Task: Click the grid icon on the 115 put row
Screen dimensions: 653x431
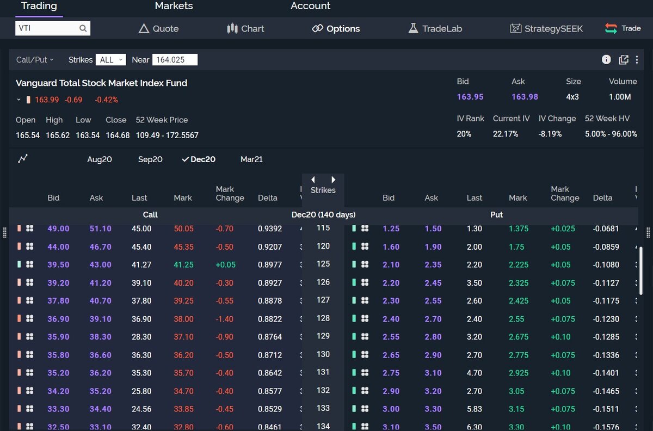Action: click(x=365, y=229)
